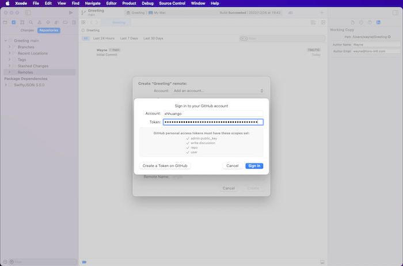Open the Apple menu
This screenshot has height=266, width=403.
click(x=7, y=3)
